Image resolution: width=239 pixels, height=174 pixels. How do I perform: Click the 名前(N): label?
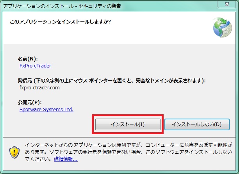(28, 59)
